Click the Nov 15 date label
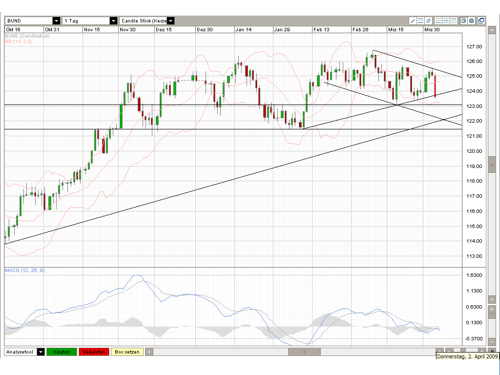The image size is (500, 375). (x=92, y=30)
